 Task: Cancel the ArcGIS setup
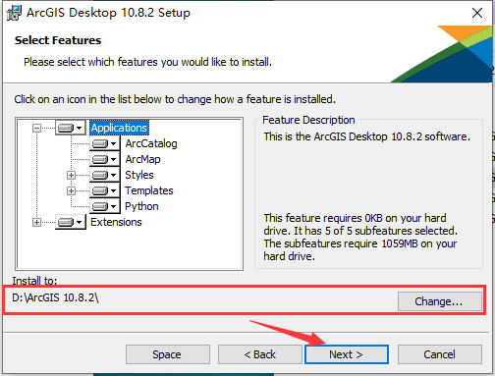pyautogui.click(x=440, y=354)
